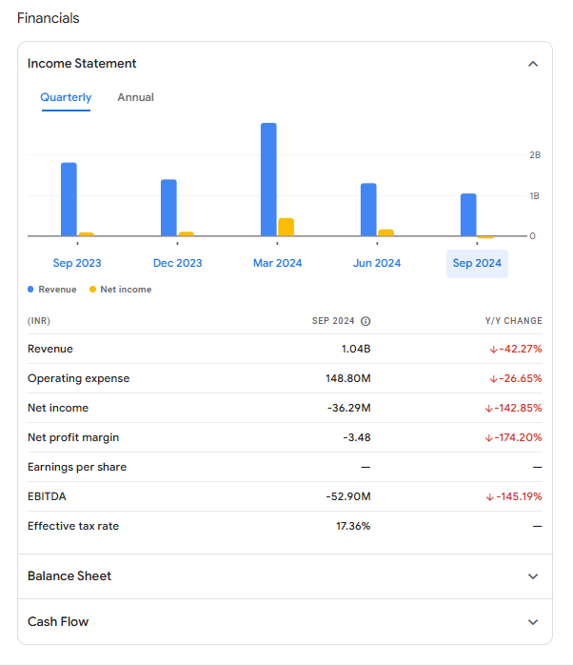The height and width of the screenshot is (665, 573).
Task: Select the Sep 2023 quarter label
Action: tap(77, 263)
